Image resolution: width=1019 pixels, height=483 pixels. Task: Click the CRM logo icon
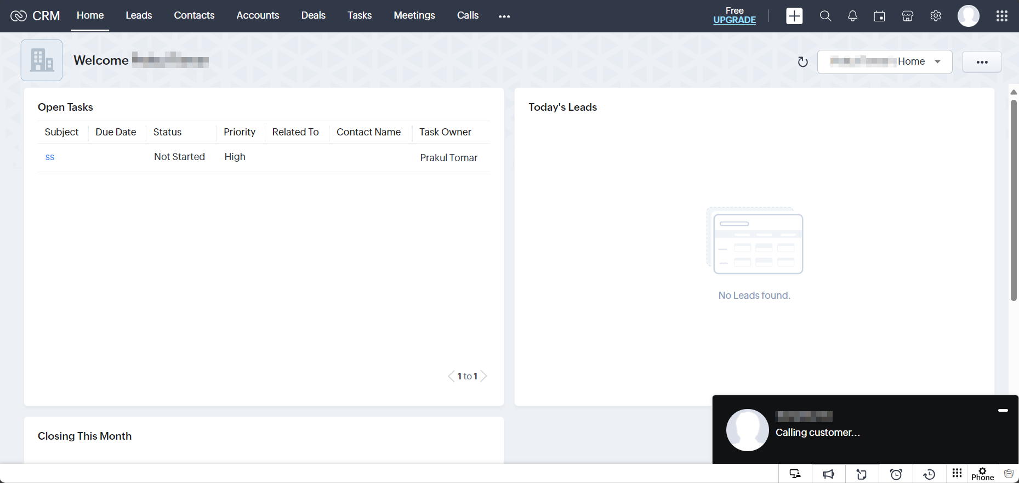(19, 16)
